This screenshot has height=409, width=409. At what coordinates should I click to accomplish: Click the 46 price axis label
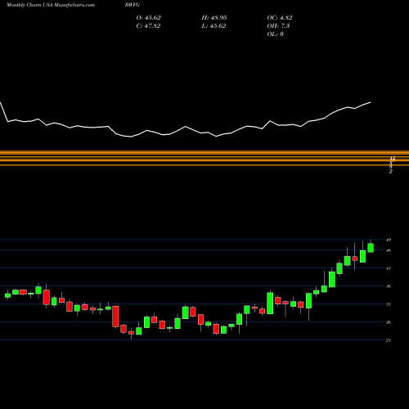click(389, 250)
